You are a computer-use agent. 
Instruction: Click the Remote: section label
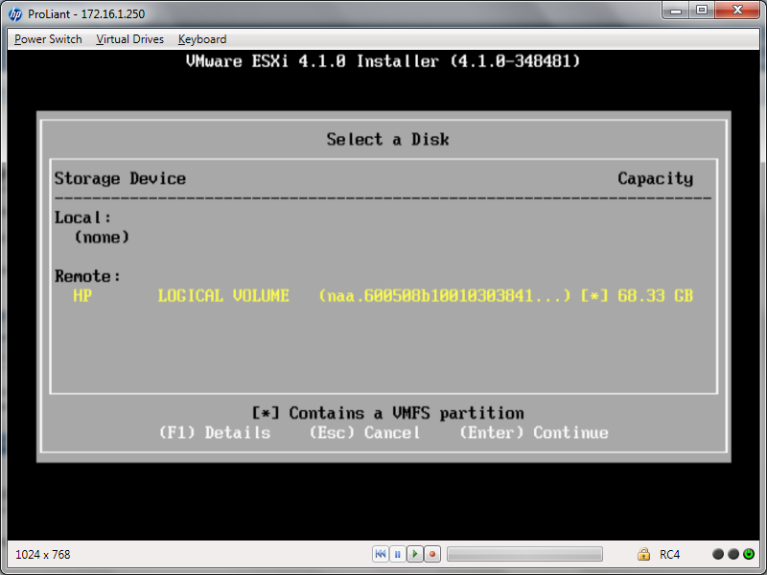[x=87, y=276]
